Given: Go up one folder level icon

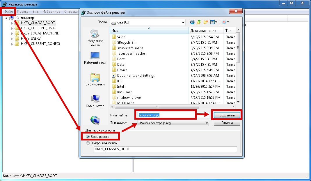Looking at the screenshot, I should click(199, 22).
